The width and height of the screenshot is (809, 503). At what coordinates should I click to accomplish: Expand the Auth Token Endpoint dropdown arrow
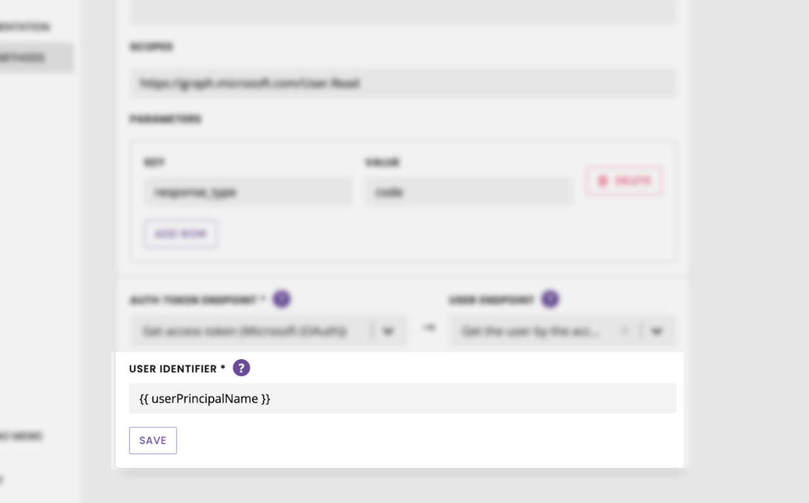[x=388, y=331]
